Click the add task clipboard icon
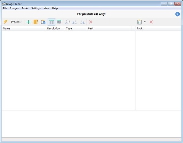The width and height of the screenshot is (183, 143). [139, 22]
